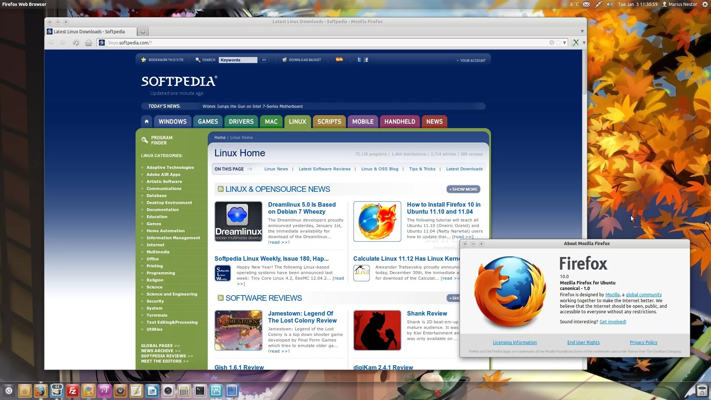Viewport: 711px width, 400px height.
Task: Open the URL bar history dropdown arrow
Action: pos(565,43)
